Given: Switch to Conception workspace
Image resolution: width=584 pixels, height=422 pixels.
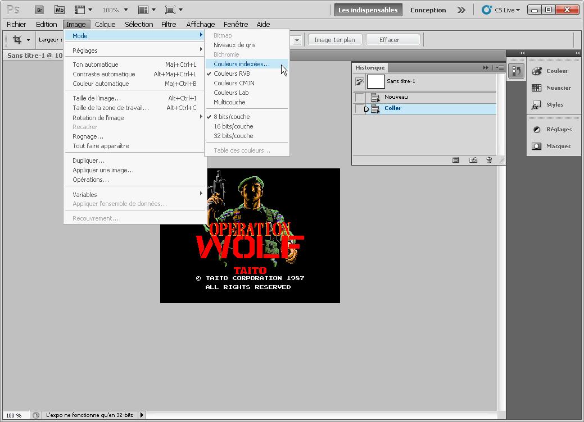Looking at the screenshot, I should click(x=428, y=10).
